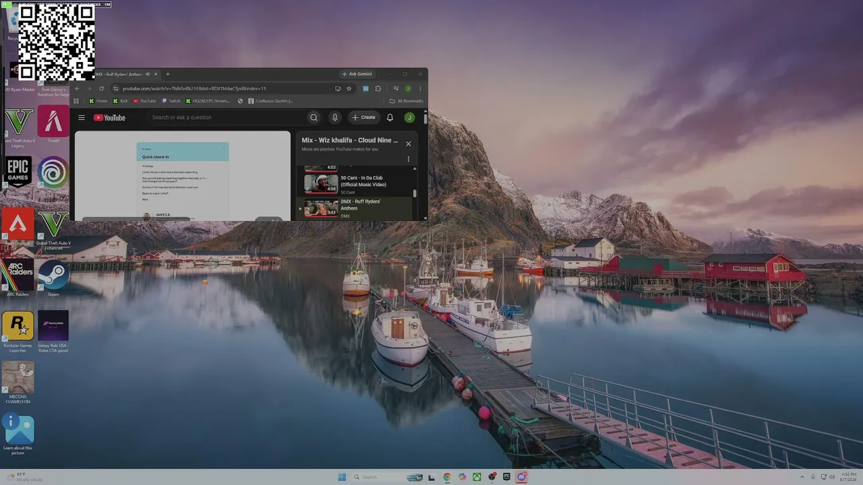Open Chrome three-dot menu
Image resolution: width=863 pixels, height=485 pixels.
pyautogui.click(x=420, y=88)
